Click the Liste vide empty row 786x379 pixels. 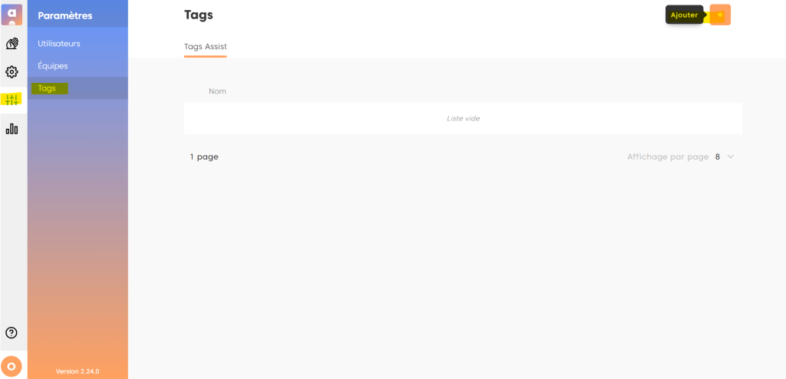pos(463,118)
